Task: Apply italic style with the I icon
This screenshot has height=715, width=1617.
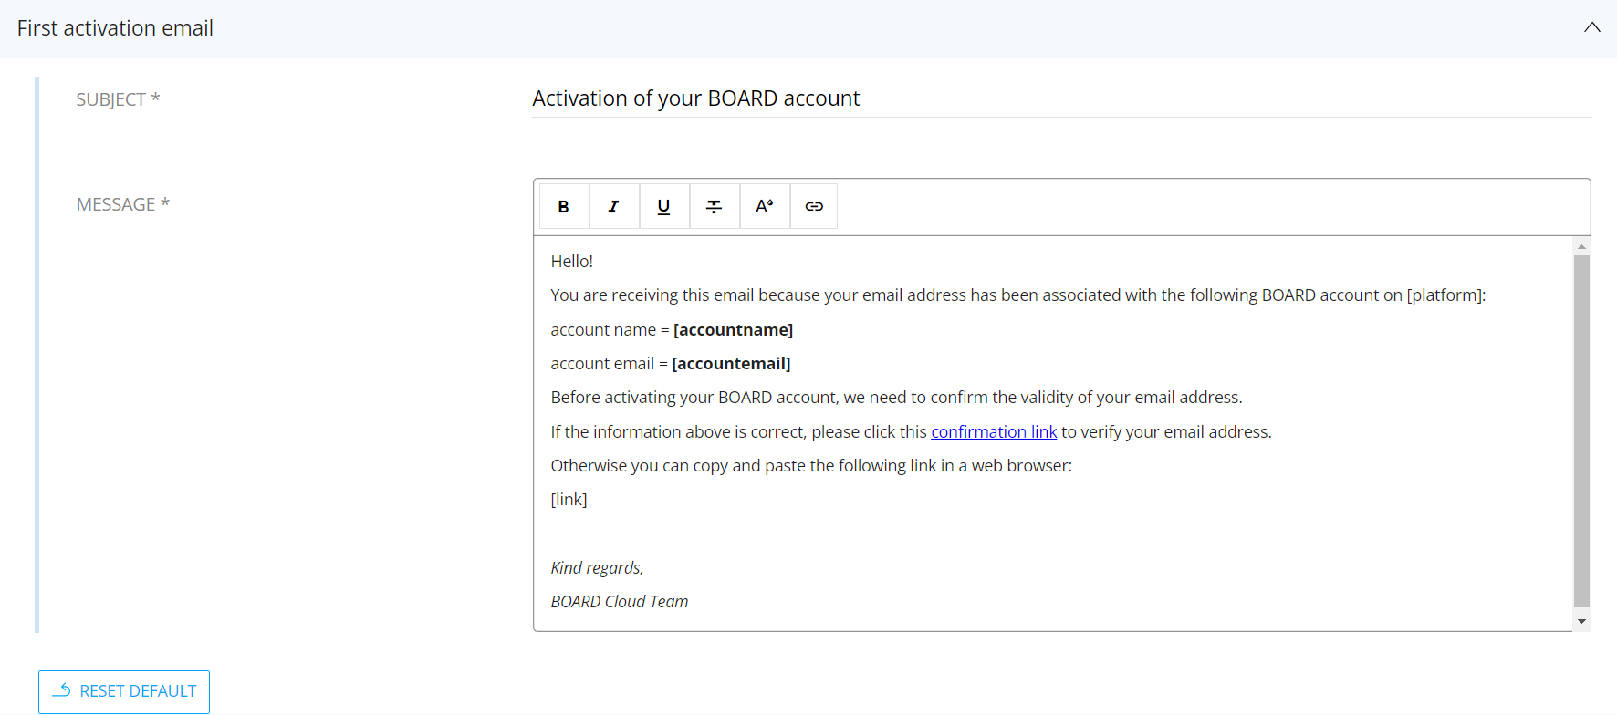Action: [x=614, y=207]
